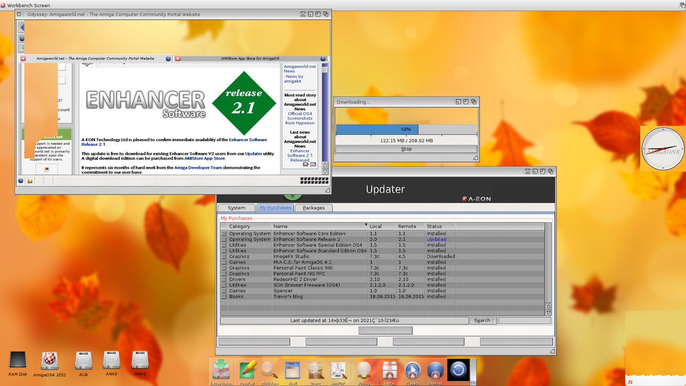Screen dimensions: 686x386
Task: Click blue globe icon in Odyssey status bar
Action: (x=21, y=181)
